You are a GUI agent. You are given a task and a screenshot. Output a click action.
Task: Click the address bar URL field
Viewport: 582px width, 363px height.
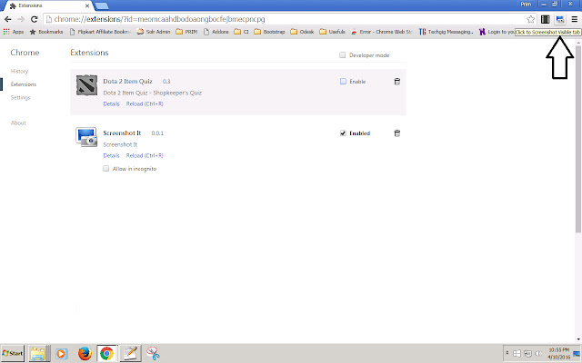click(x=286, y=19)
